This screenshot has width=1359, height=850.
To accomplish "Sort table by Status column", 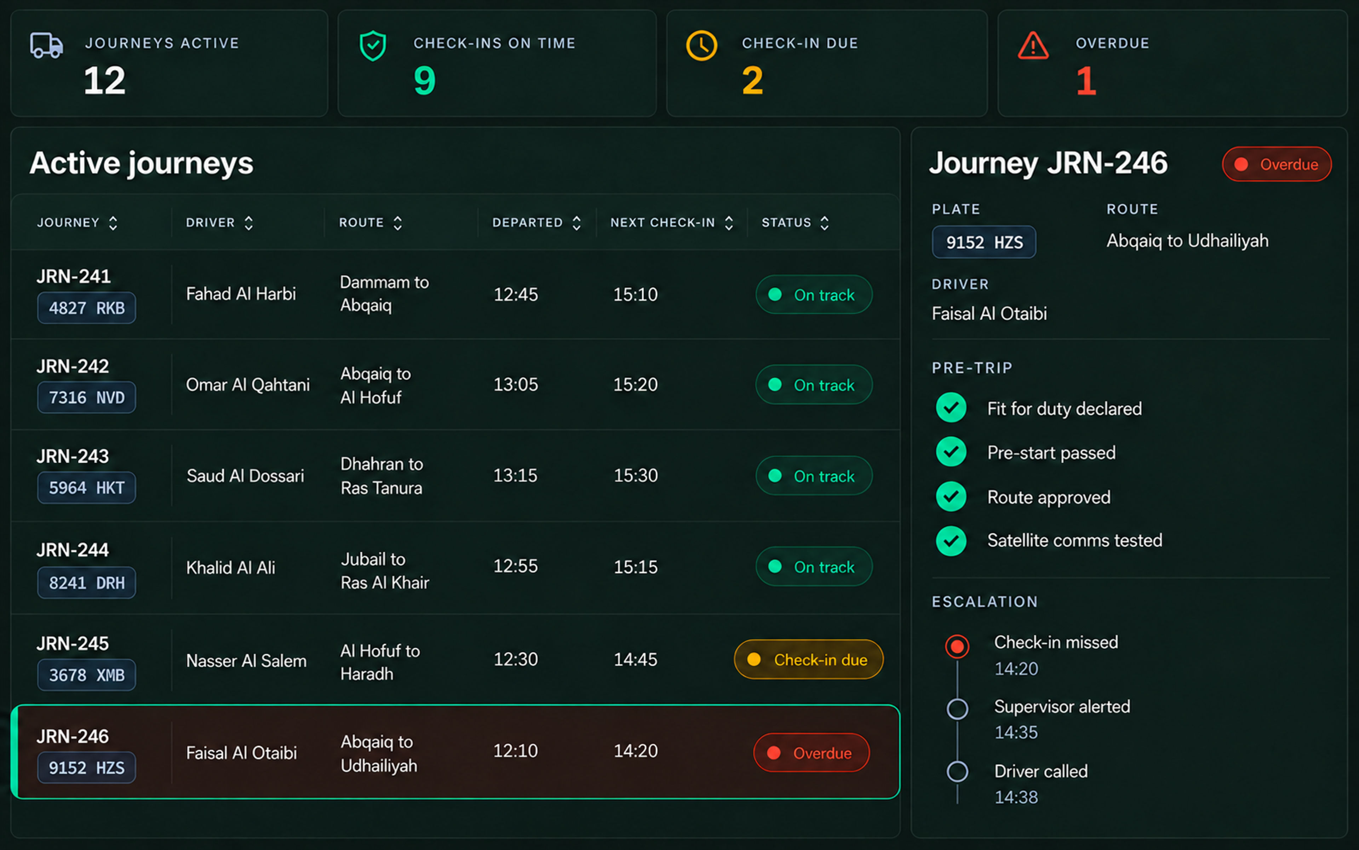I will [824, 223].
